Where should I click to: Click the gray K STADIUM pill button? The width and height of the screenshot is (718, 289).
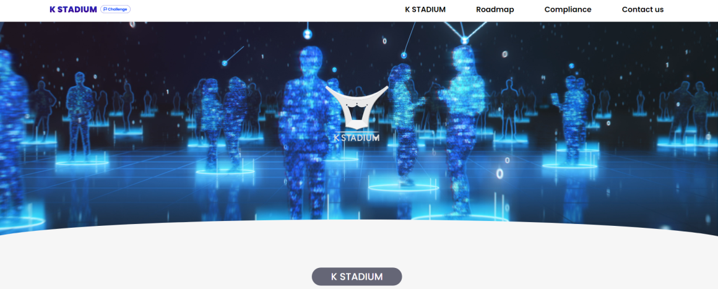pos(357,277)
